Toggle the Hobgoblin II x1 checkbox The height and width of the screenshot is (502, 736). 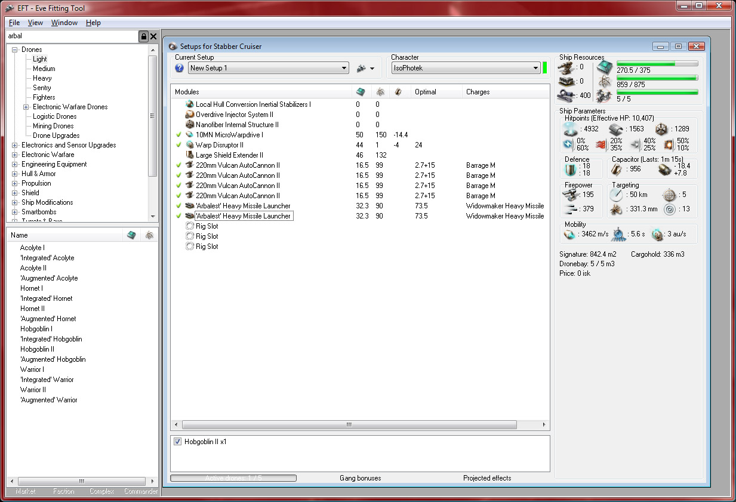[x=177, y=442]
